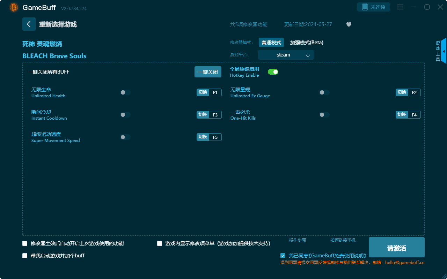Enable One-Hit Kills switch
This screenshot has height=279, width=447.
click(324, 115)
